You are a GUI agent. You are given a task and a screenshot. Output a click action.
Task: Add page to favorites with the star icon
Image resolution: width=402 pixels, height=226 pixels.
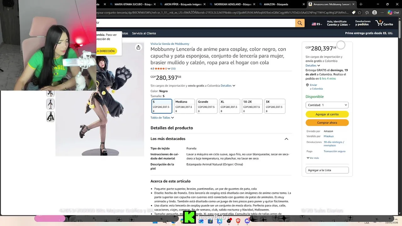360,13
